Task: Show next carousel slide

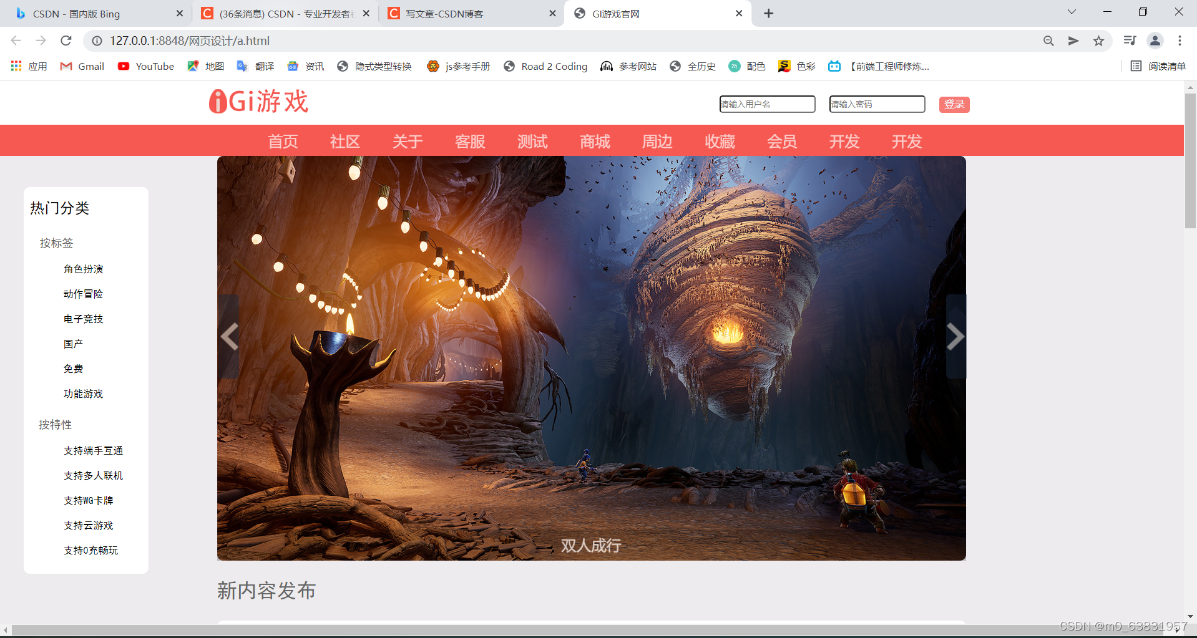Action: tap(955, 337)
